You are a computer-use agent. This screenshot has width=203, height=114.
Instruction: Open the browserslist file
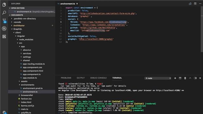tap(27, 95)
